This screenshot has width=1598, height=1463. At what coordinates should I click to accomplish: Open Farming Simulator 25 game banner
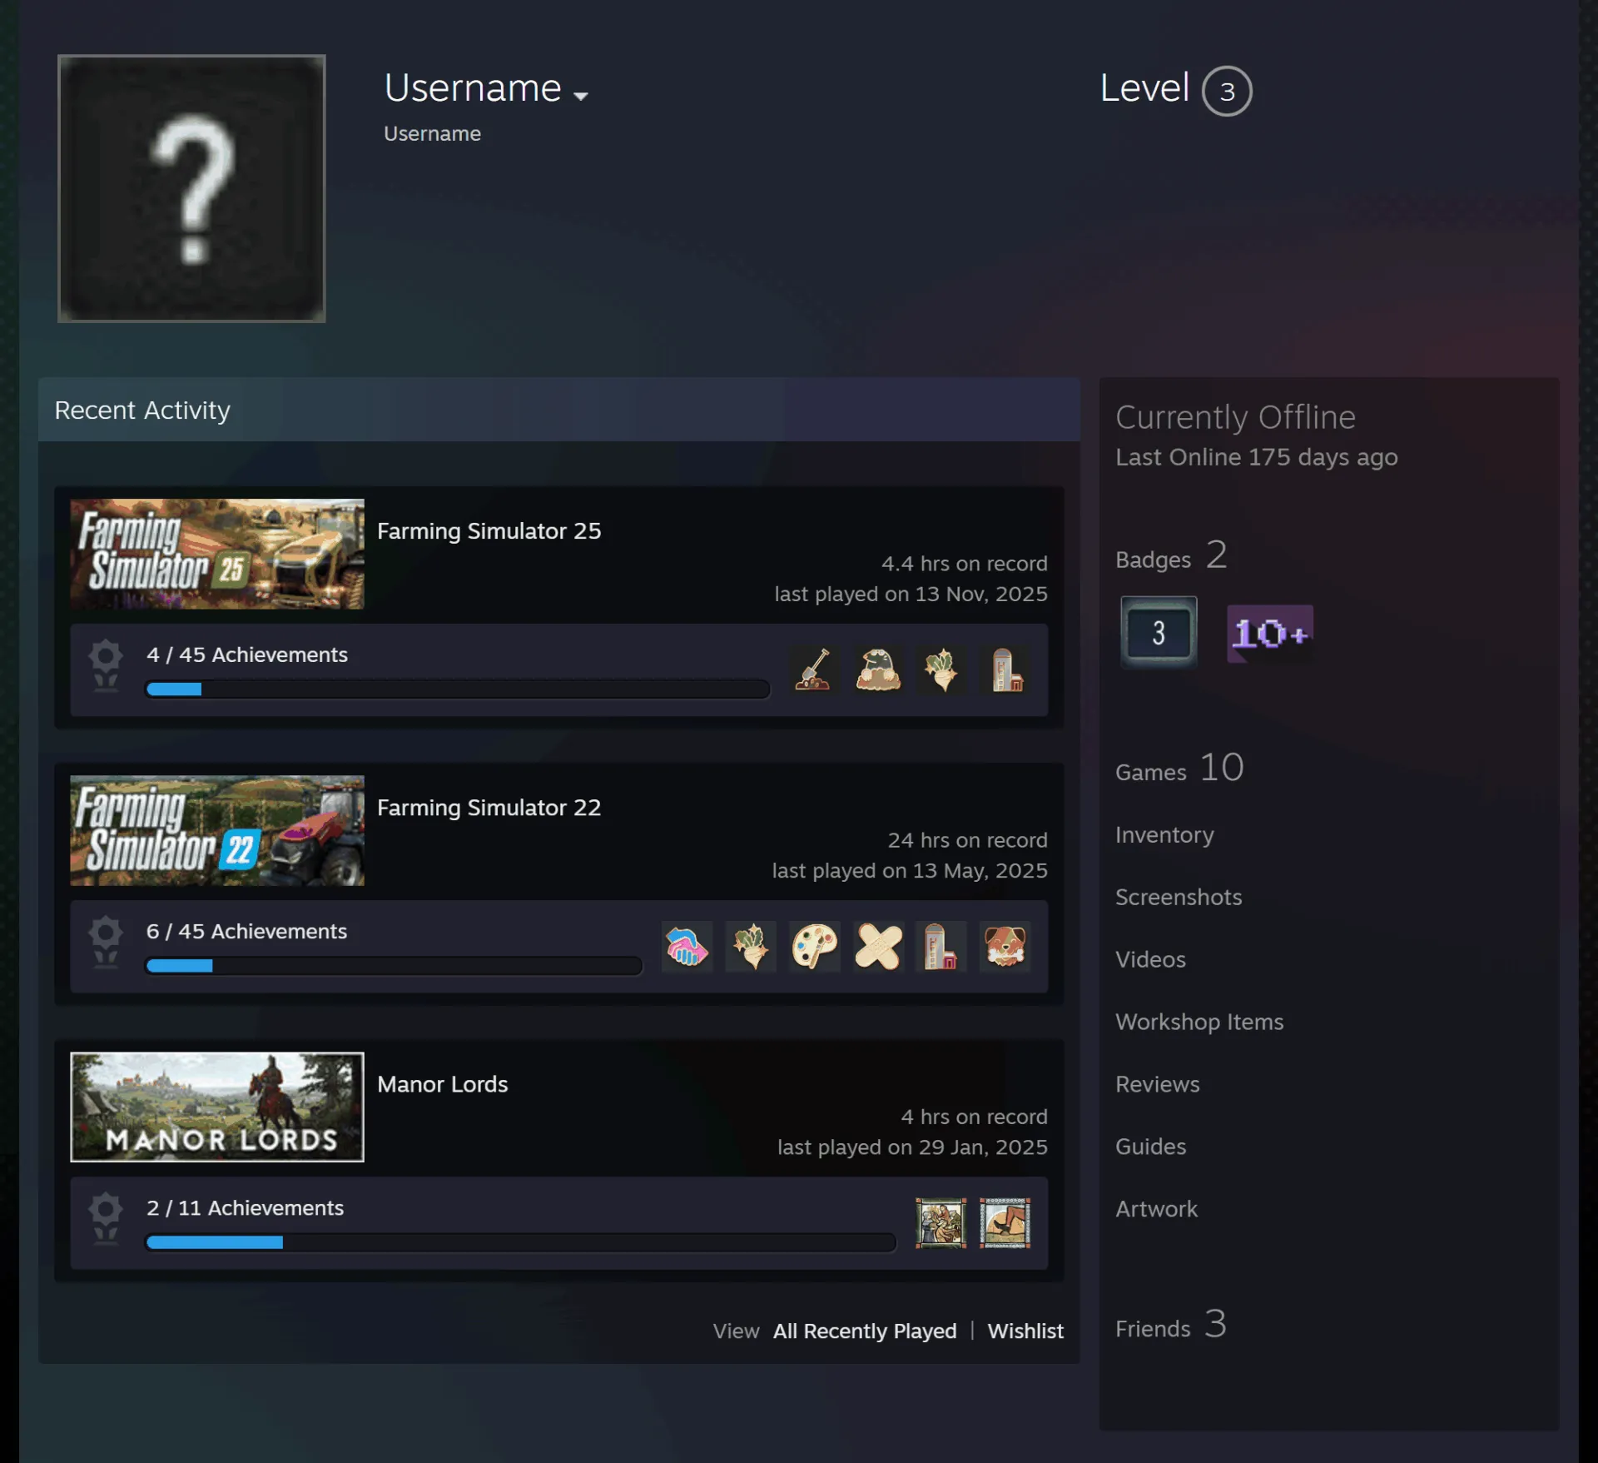click(217, 554)
